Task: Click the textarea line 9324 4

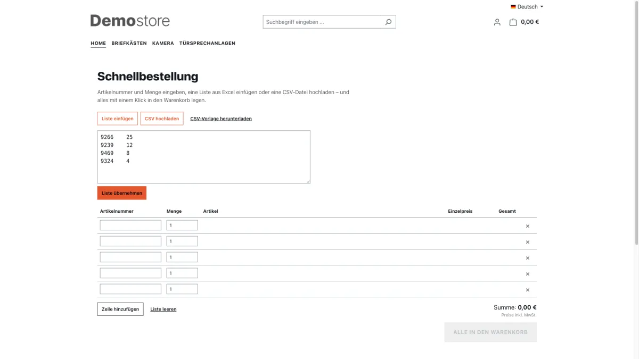Action: click(115, 161)
